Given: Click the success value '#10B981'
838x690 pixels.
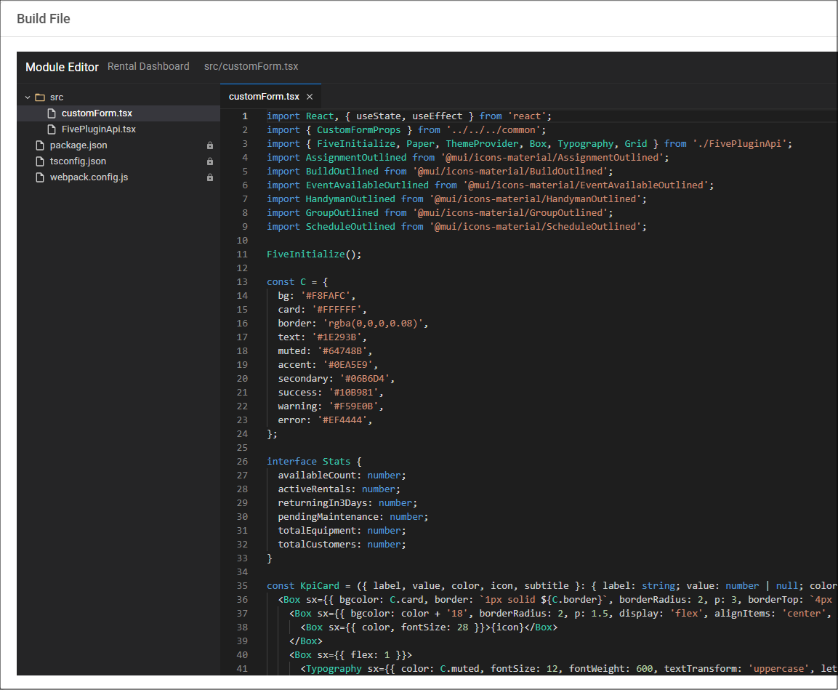Looking at the screenshot, I should pyautogui.click(x=353, y=393).
